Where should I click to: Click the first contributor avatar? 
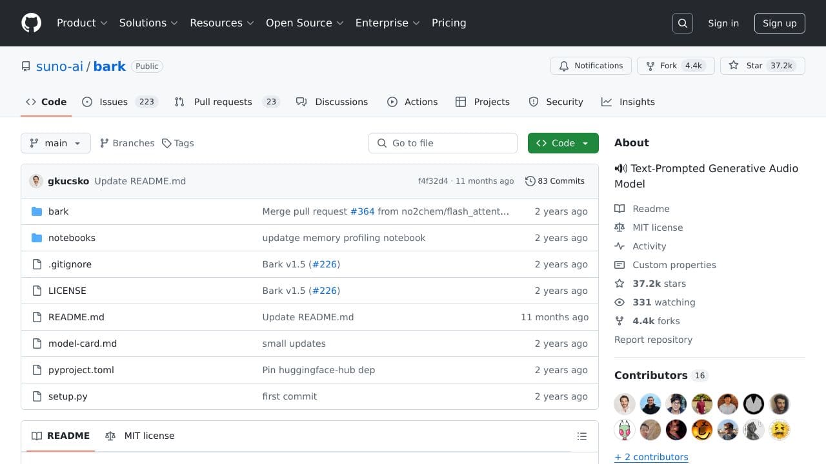(625, 404)
